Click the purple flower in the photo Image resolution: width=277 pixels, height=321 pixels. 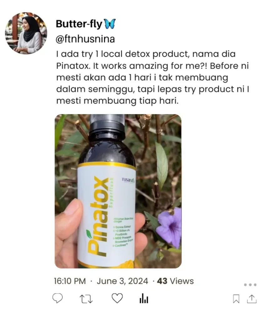pyautogui.click(x=170, y=227)
